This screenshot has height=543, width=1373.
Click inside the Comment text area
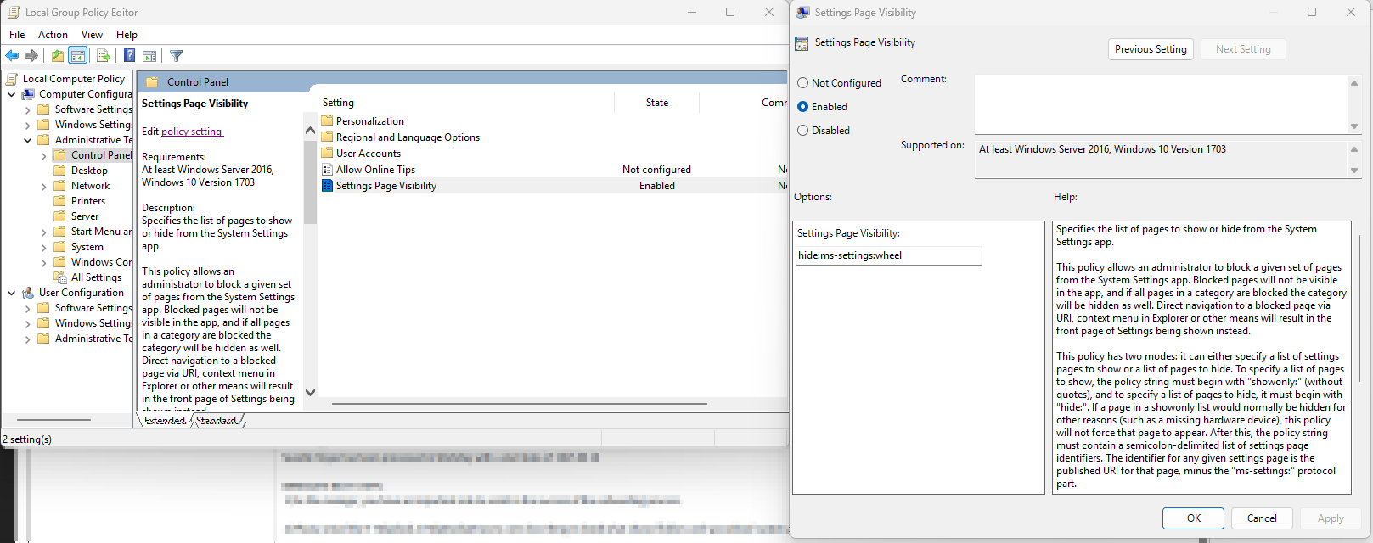click(1161, 104)
